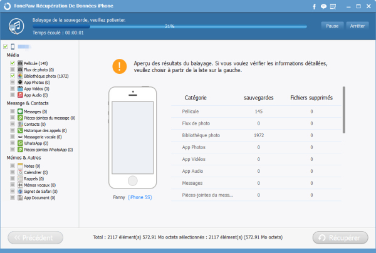Click the Média section heading
Image resolution: width=376 pixels, height=253 pixels.
13,55
